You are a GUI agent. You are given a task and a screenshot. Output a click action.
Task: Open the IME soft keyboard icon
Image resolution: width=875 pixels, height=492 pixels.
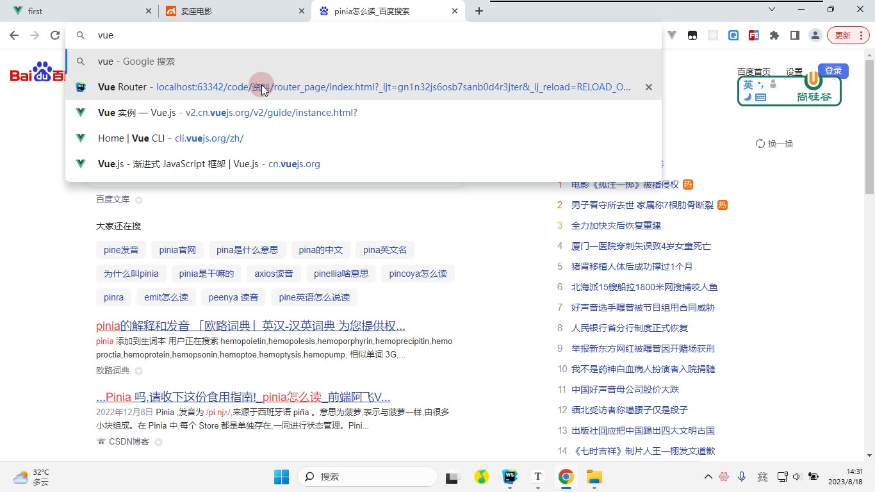tap(761, 97)
